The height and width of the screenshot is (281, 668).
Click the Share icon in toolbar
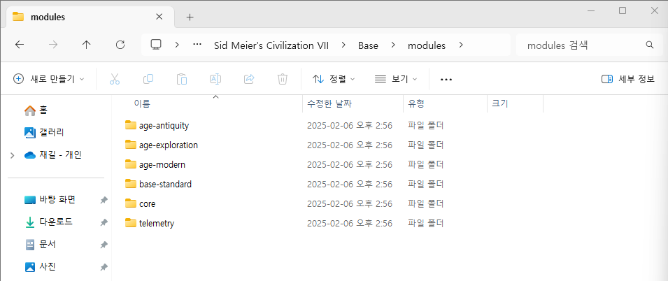[249, 79]
